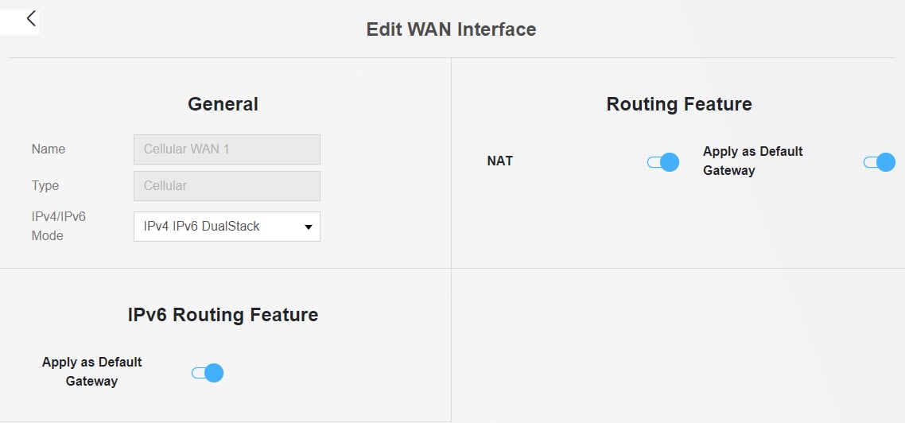Image resolution: width=905 pixels, height=423 pixels.
Task: Click the IPv4/IPv6 Mode label
Action: [59, 226]
